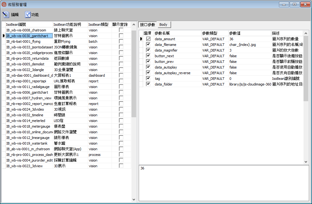Click the 描述 column header

tap(287, 33)
